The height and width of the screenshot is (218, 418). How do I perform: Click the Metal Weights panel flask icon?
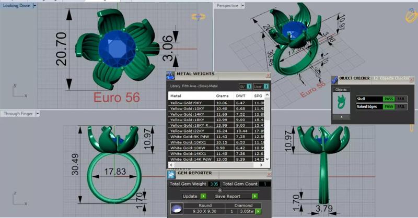tap(171, 76)
